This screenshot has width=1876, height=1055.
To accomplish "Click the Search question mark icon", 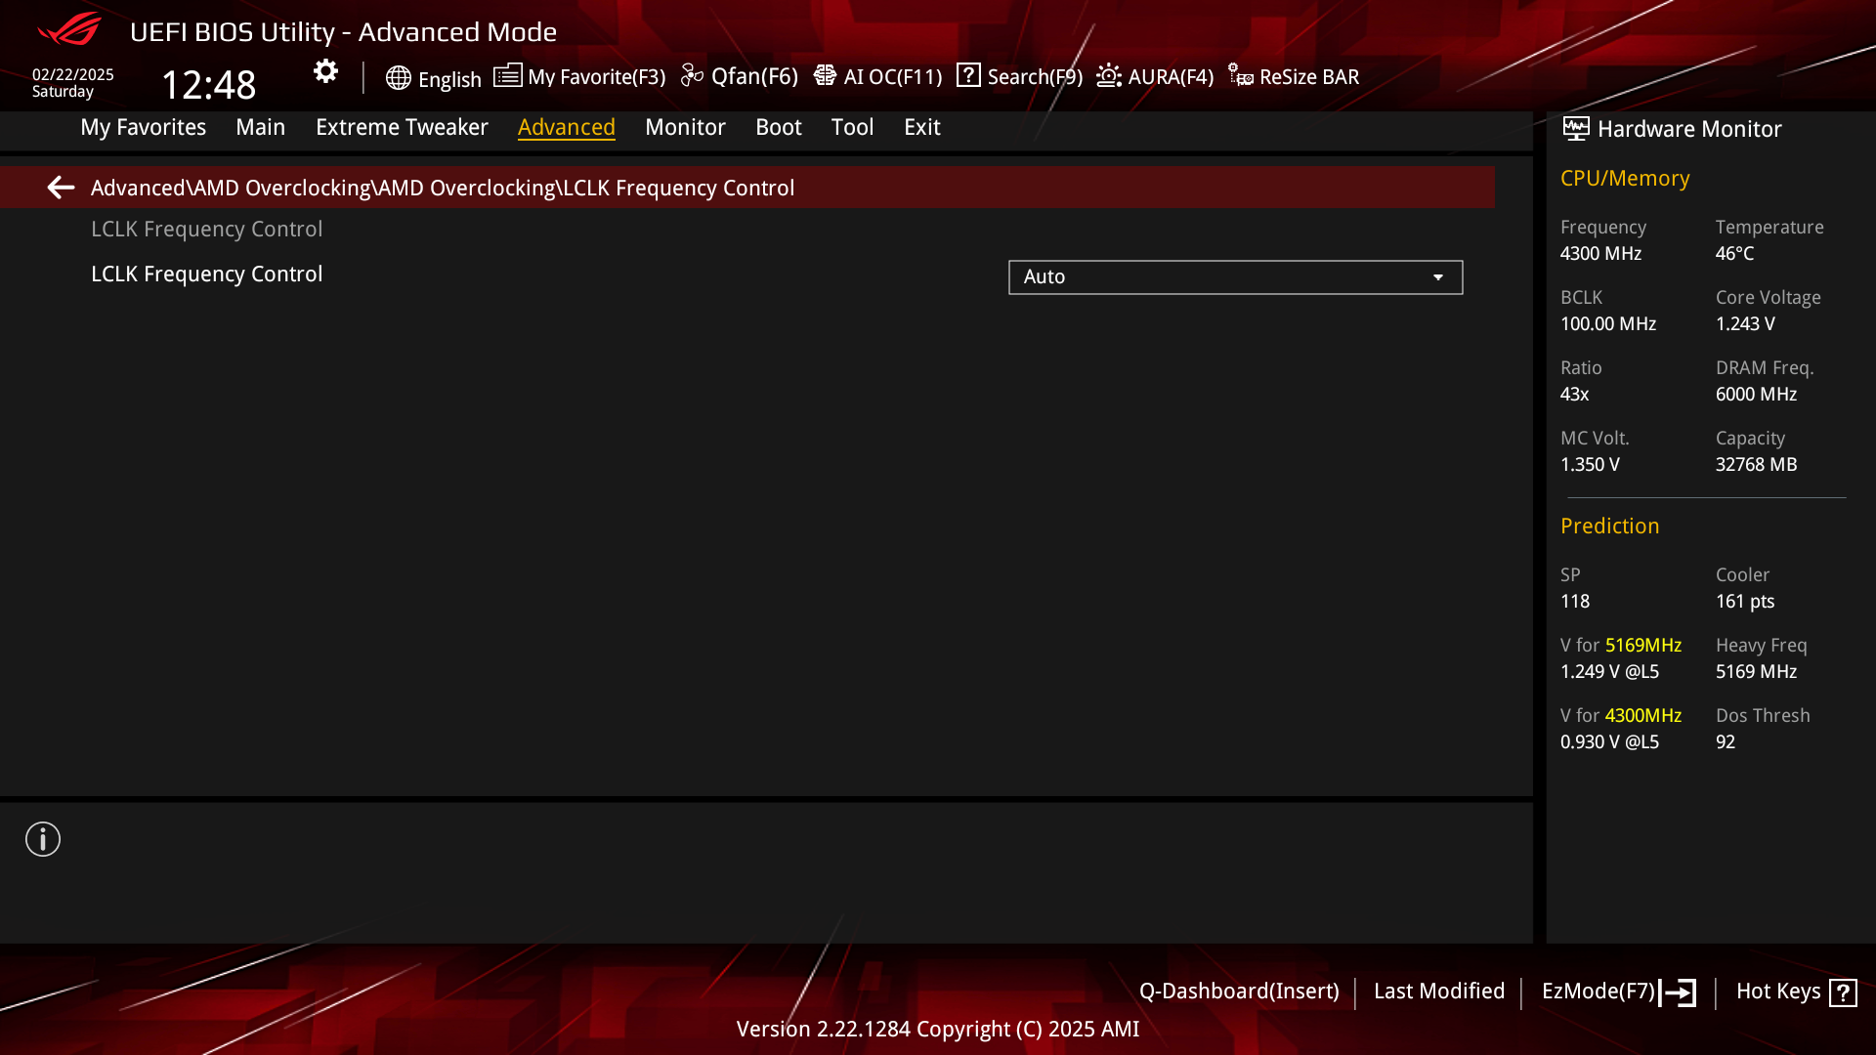I will point(968,75).
